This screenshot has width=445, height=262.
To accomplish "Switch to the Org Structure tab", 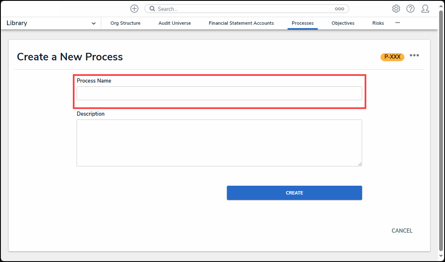I will 125,23.
